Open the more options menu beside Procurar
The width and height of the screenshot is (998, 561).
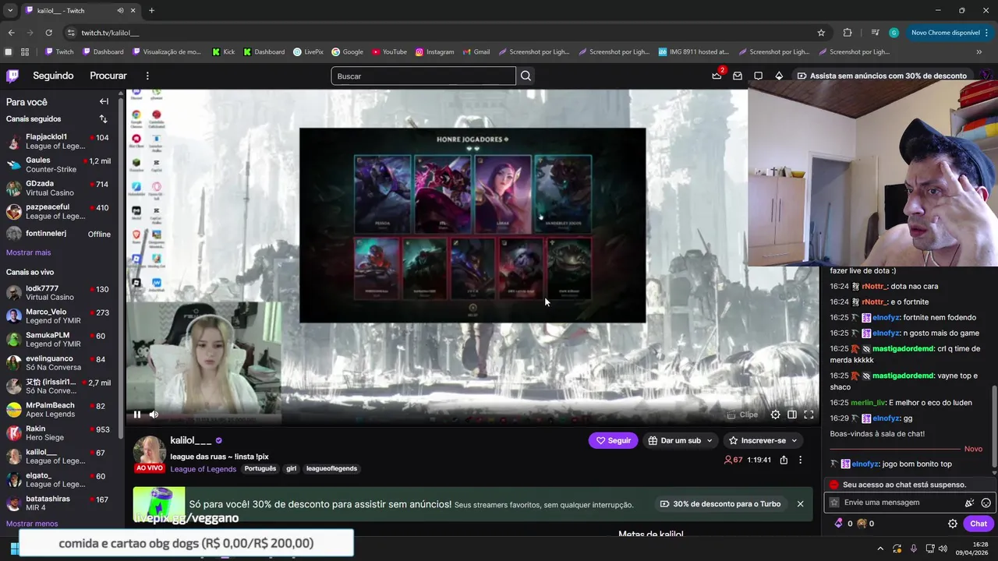point(147,76)
